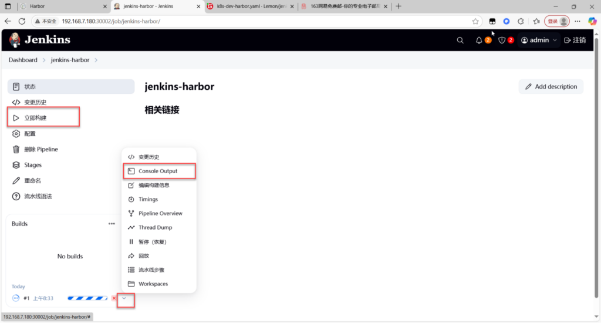Click the Jenkins logo in header

(x=40, y=40)
